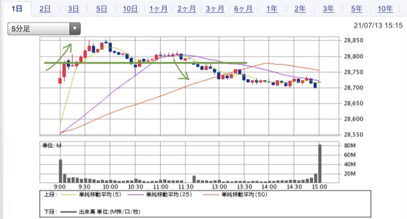This screenshot has width=407, height=219.
Task: Click the 14:30 time axis label
Action: click(294, 187)
